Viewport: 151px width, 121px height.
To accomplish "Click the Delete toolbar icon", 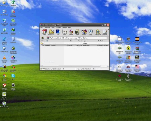I will coord(71,32).
